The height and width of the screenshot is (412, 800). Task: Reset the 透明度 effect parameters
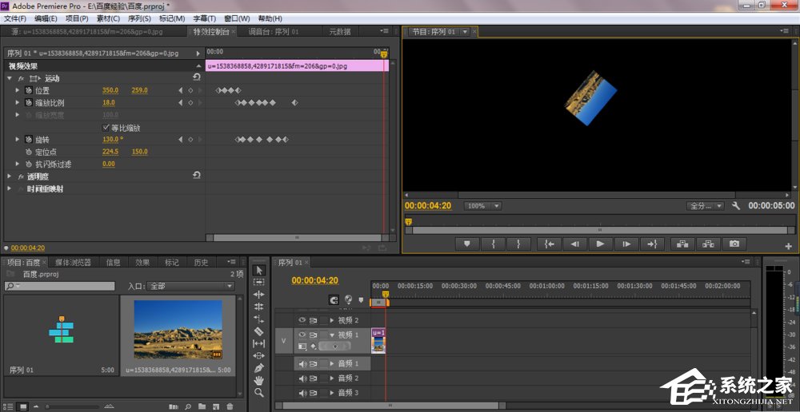[197, 176]
